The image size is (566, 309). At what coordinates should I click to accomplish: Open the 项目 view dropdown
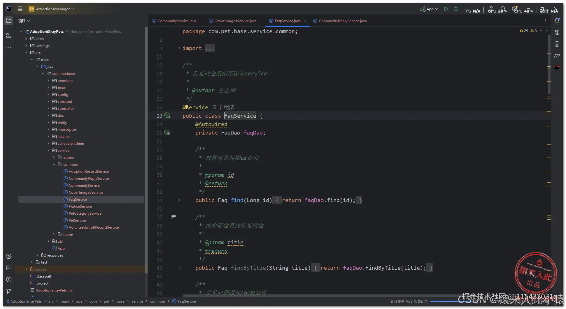coord(24,21)
